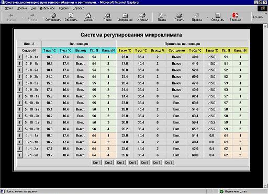
Task: Go to page Стр 2
Action: [x=108, y=163]
